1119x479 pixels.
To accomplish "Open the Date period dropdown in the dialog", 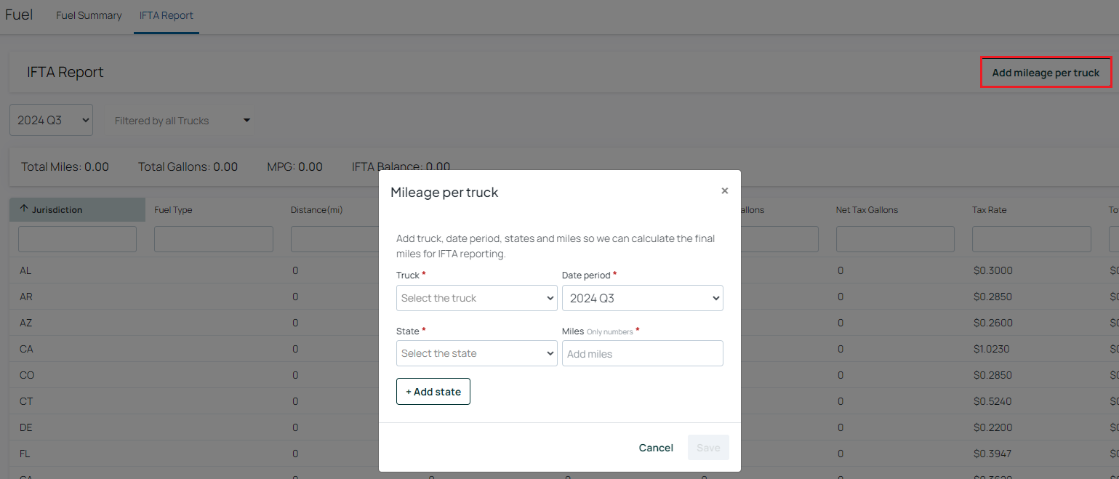I will [643, 298].
